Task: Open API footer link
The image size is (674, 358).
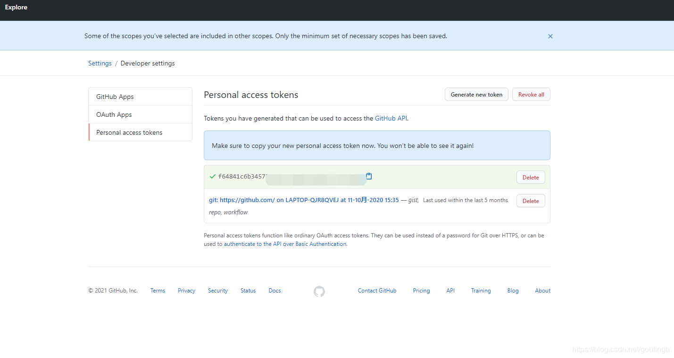Action: 450,291
